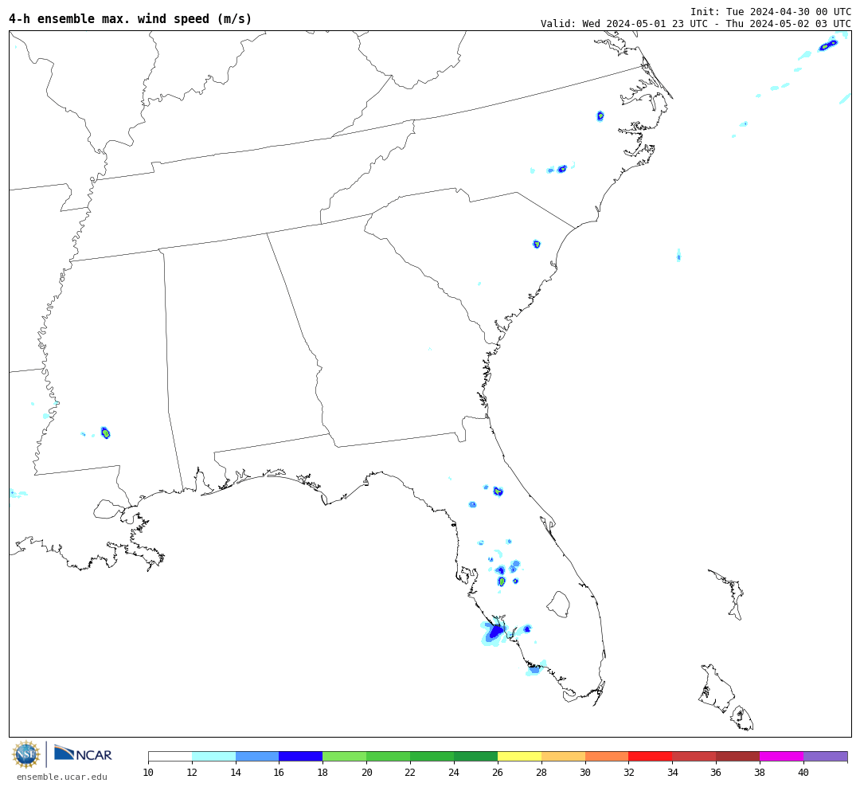The height and width of the screenshot is (787, 860).
Task: Pick the medium green 22-24 colorbar segment
Action: coord(432,756)
